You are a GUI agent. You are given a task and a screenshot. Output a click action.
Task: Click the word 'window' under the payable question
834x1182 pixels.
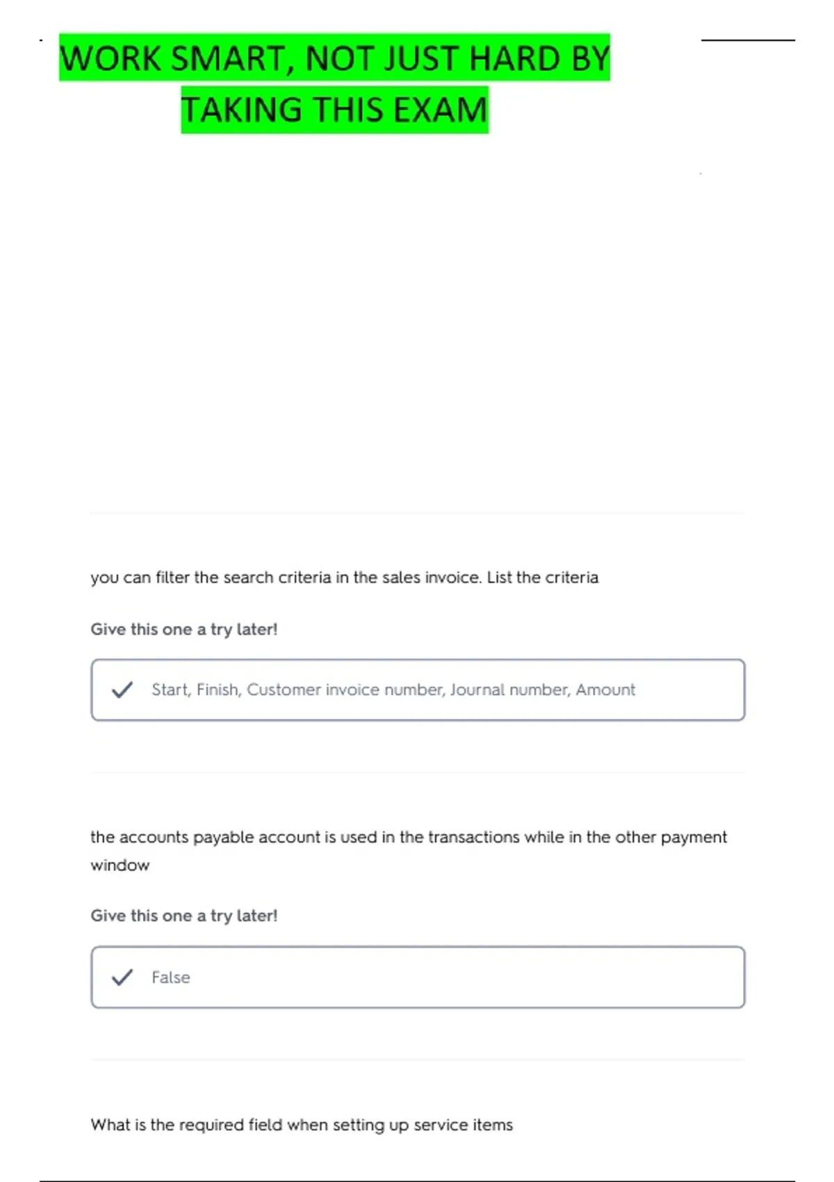tap(120, 865)
